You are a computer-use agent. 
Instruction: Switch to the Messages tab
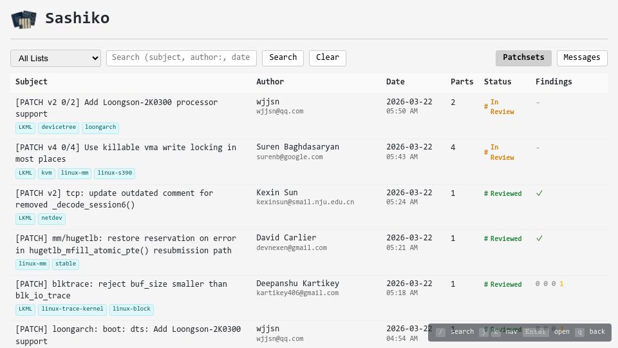[x=582, y=58]
